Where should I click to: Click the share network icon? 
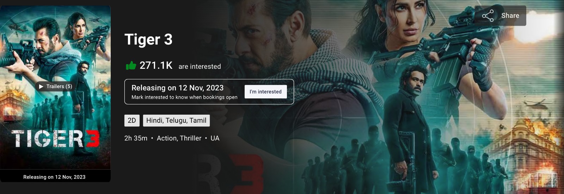488,16
